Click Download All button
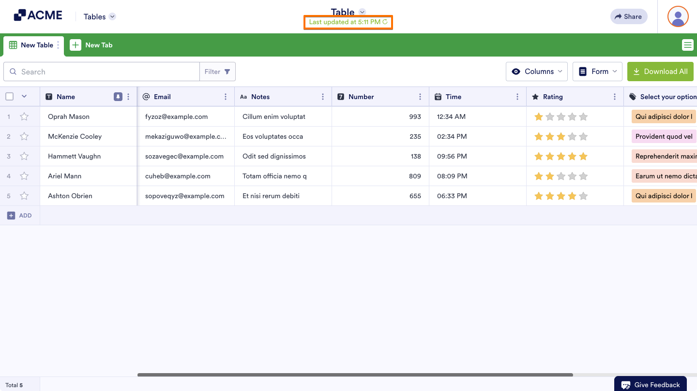The width and height of the screenshot is (697, 391). (660, 72)
